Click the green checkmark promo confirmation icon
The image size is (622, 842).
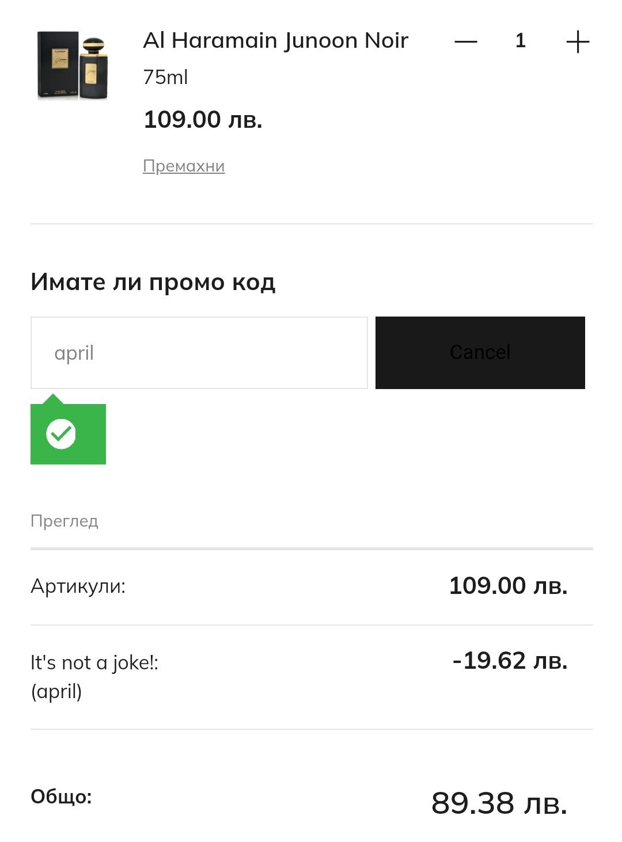61,434
